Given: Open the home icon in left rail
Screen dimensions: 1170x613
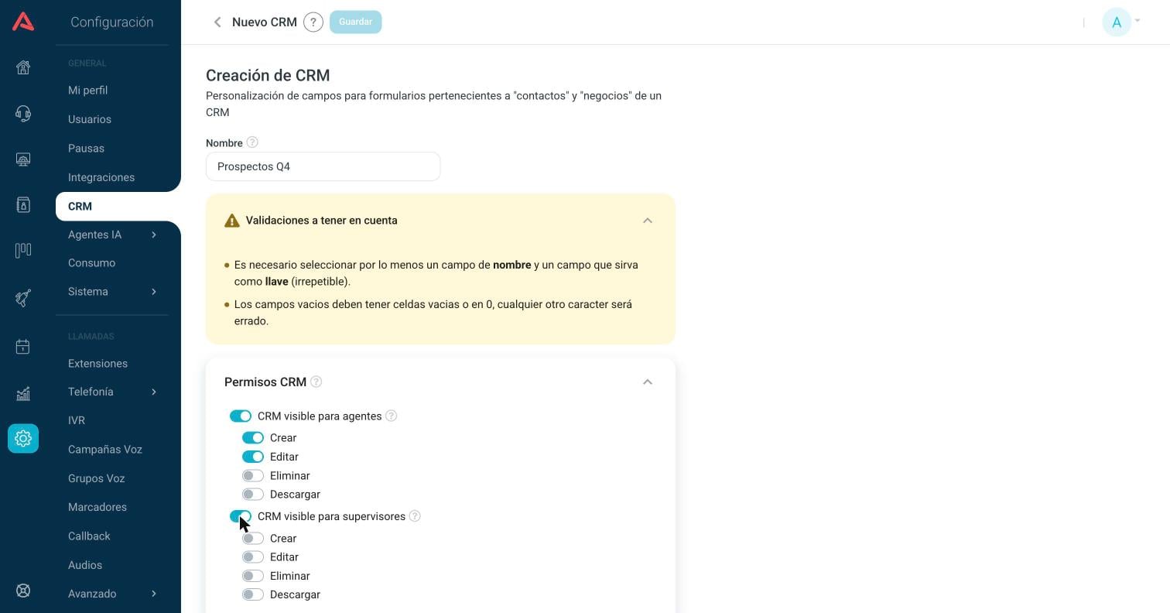Looking at the screenshot, I should pyautogui.click(x=23, y=67).
